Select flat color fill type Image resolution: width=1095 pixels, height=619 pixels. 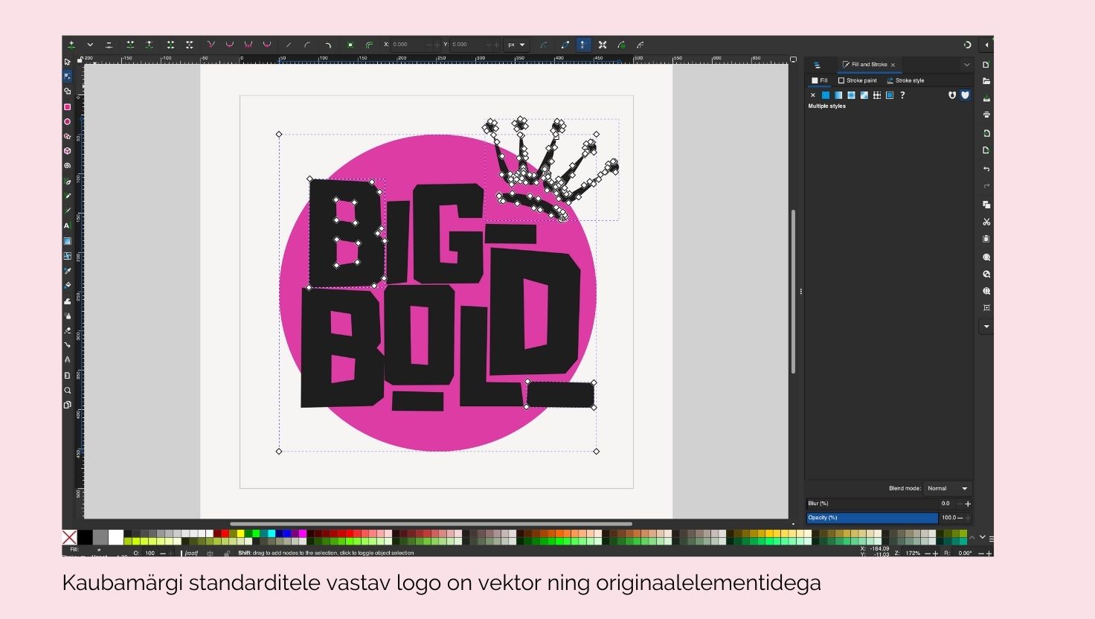click(826, 95)
